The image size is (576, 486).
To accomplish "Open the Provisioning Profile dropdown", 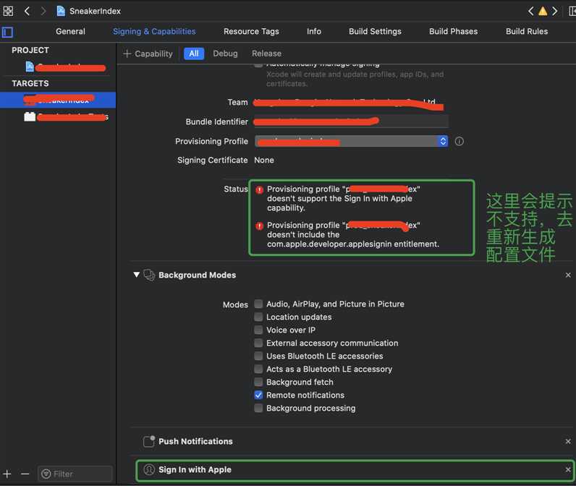I will click(x=351, y=141).
